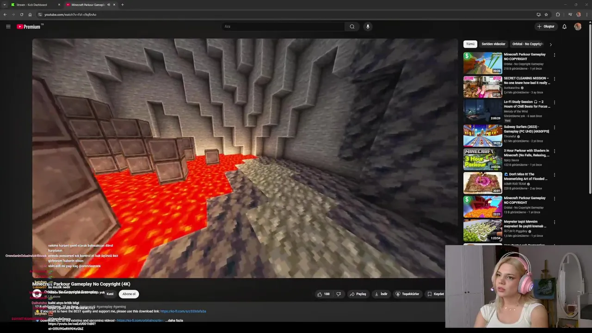The width and height of the screenshot is (592, 333).
Task: Click the Oluştur create button
Action: click(x=546, y=26)
